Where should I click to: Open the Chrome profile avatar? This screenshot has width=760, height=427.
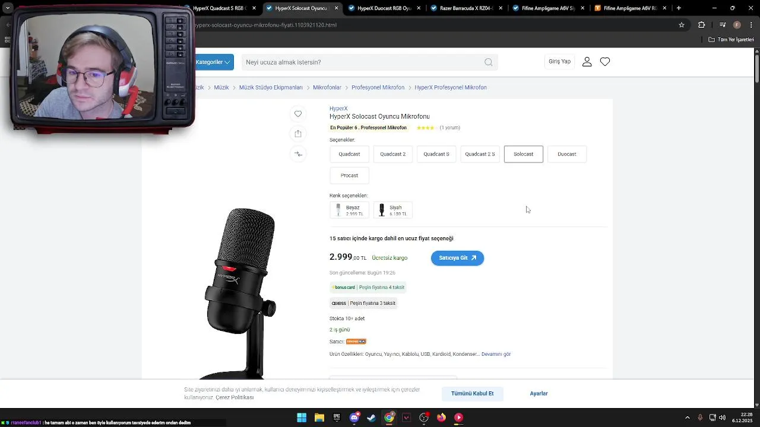click(x=737, y=25)
